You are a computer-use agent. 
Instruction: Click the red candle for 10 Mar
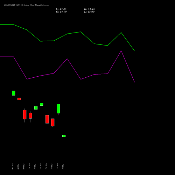(x=30, y=115)
